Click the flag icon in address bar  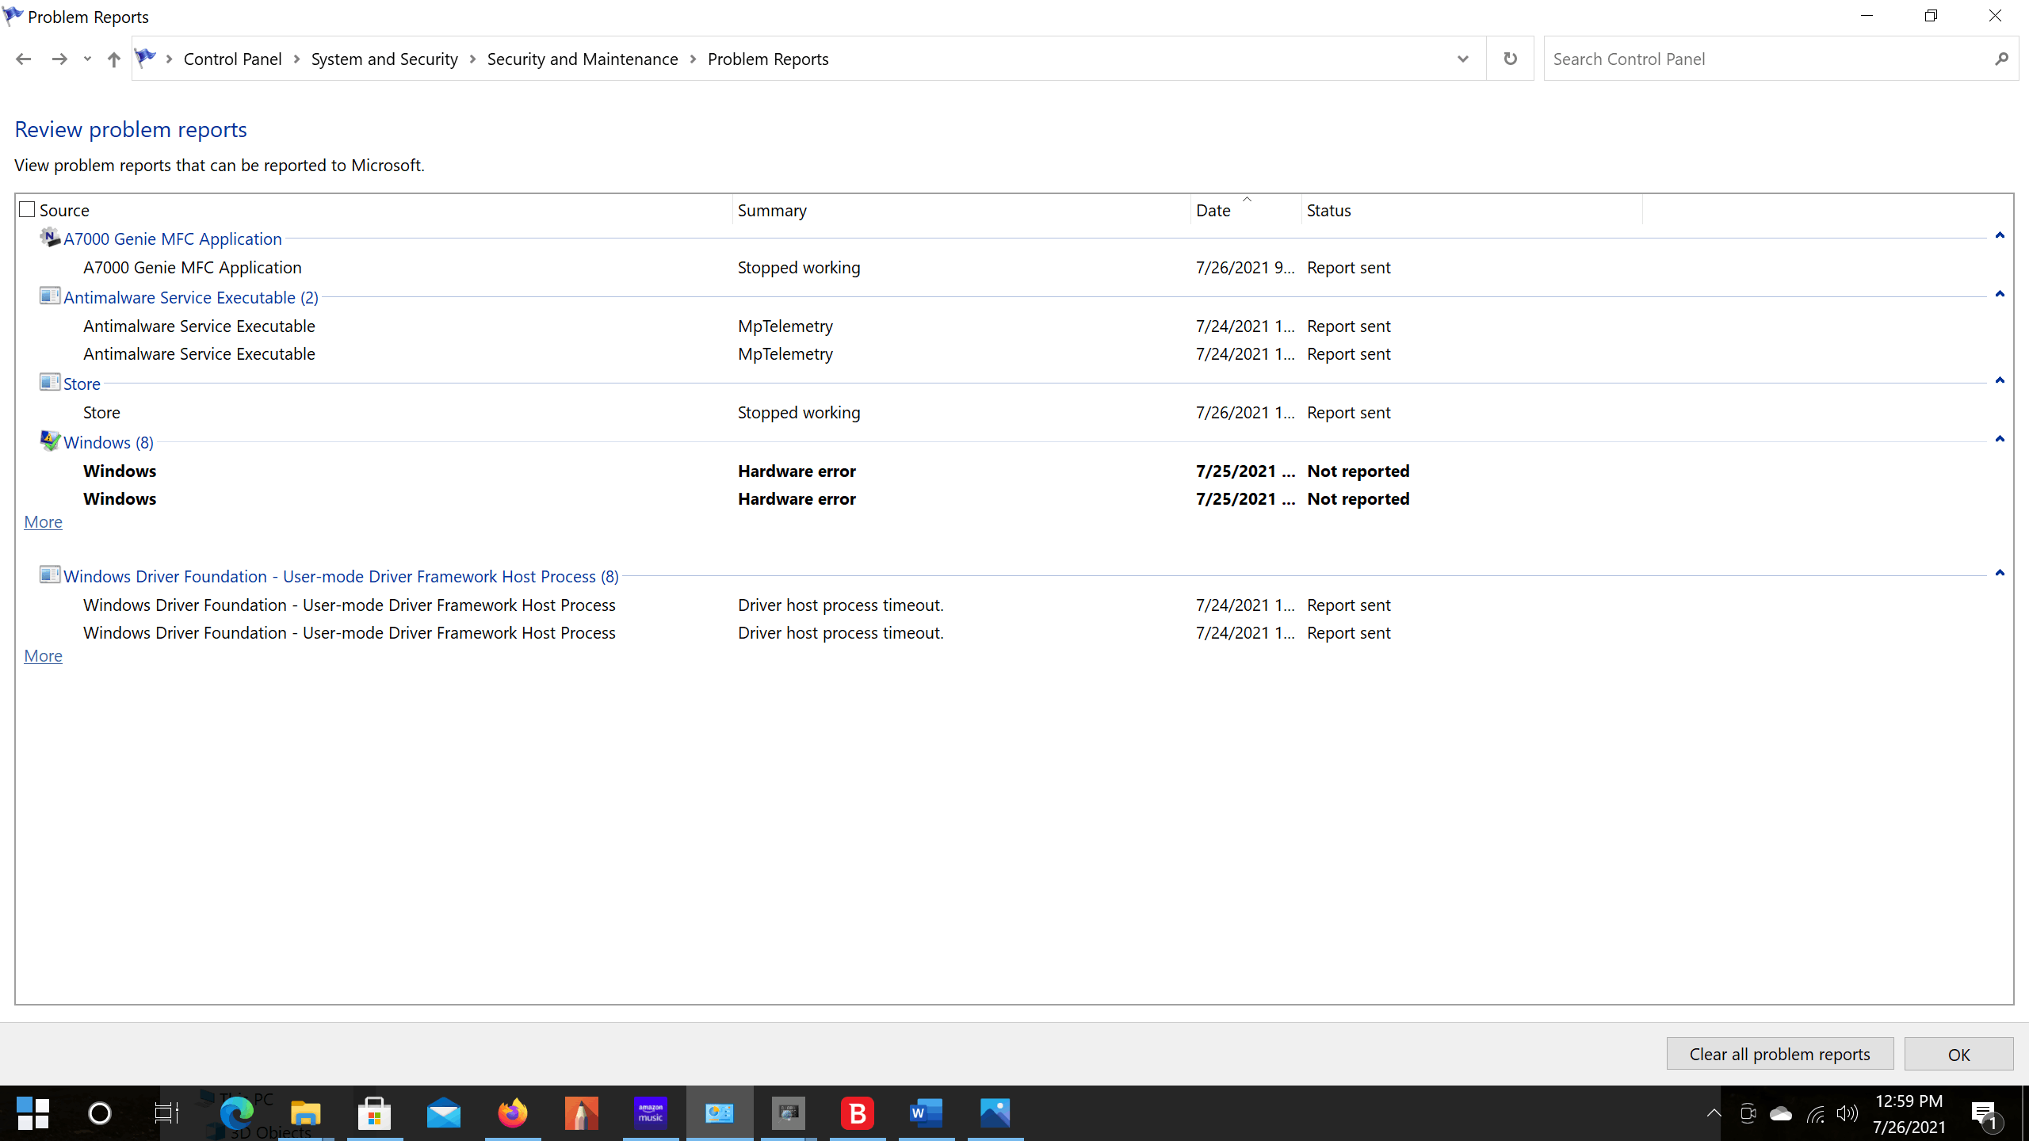pyautogui.click(x=145, y=58)
